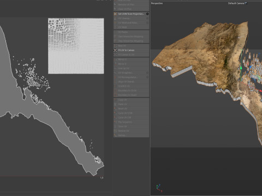Viewport: 262px width, 196px height.
Task: Click the UV tile grid thumbnail in UV editor
Action: click(x=76, y=46)
